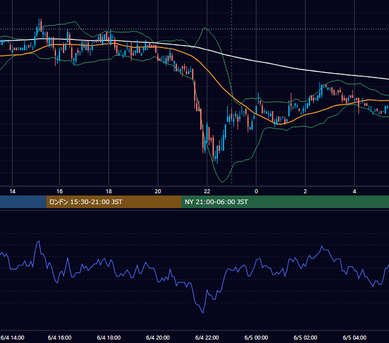Click the '6/4 18:00' oscillator time label
Image resolution: width=389 pixels, height=343 pixels.
109,338
